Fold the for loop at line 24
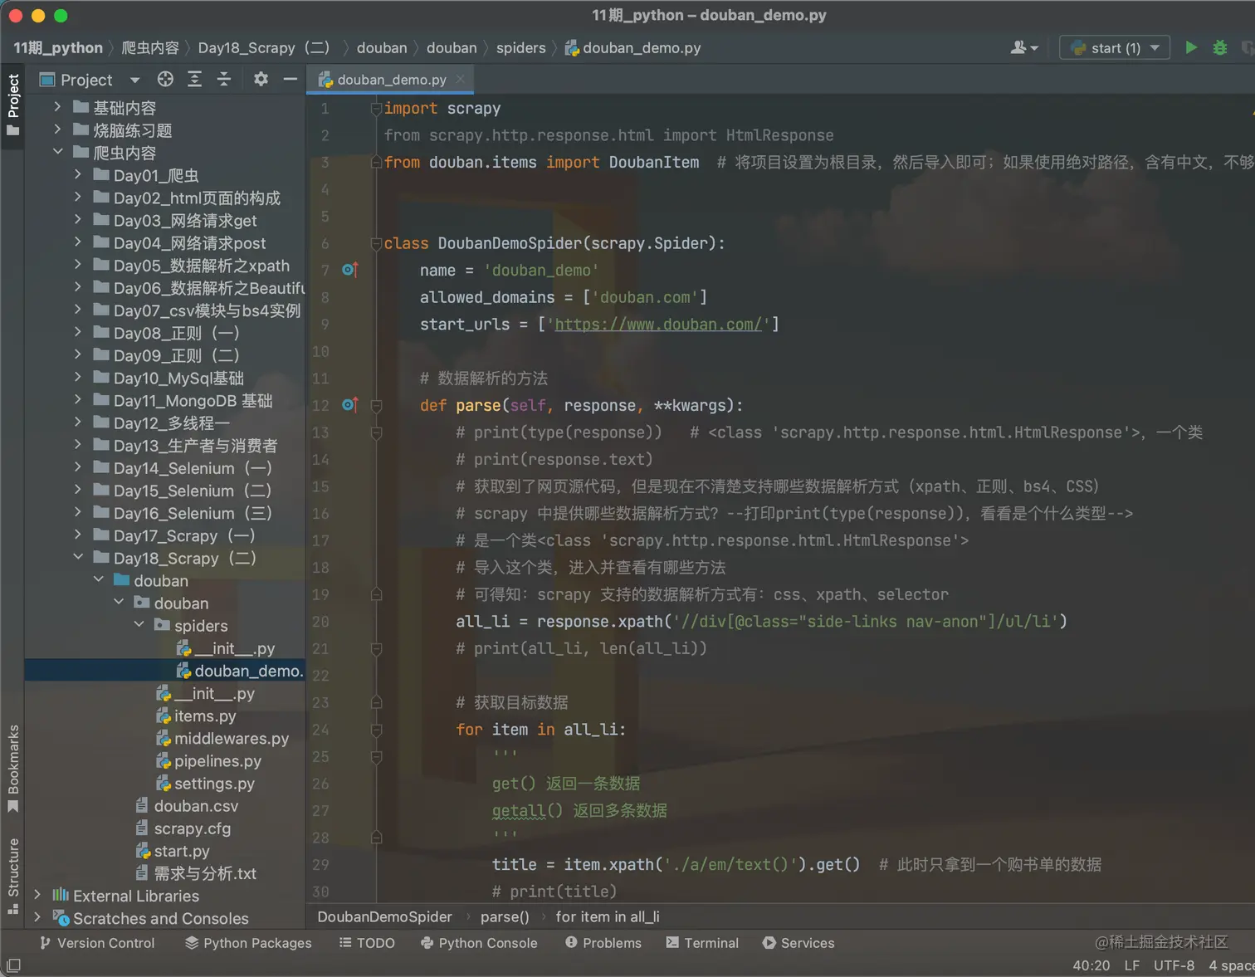Image resolution: width=1255 pixels, height=977 pixels. point(376,730)
